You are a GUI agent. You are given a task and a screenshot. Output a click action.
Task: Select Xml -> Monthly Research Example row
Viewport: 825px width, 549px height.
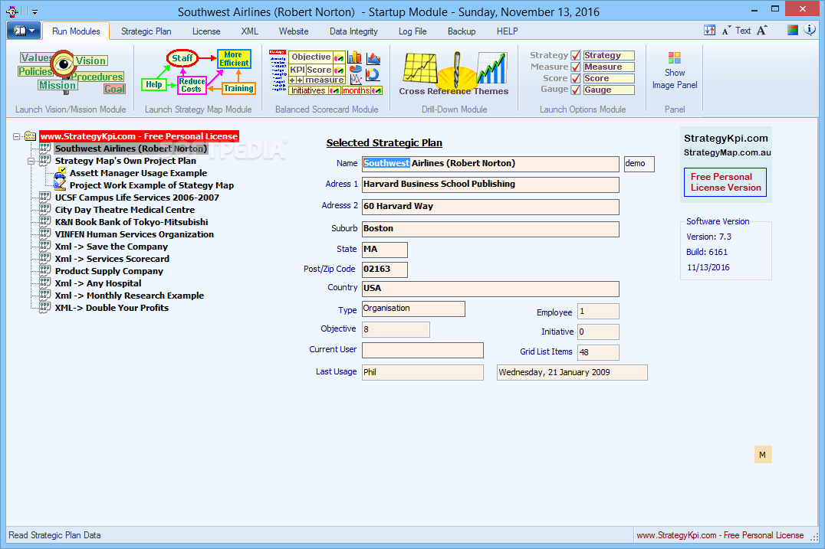[130, 296]
